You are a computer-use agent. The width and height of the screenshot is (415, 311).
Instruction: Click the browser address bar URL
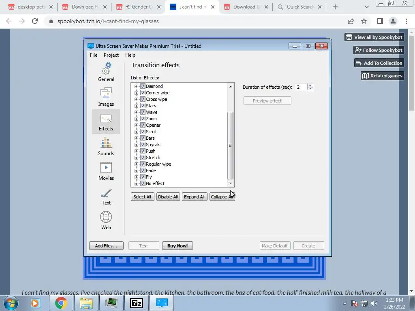(108, 21)
